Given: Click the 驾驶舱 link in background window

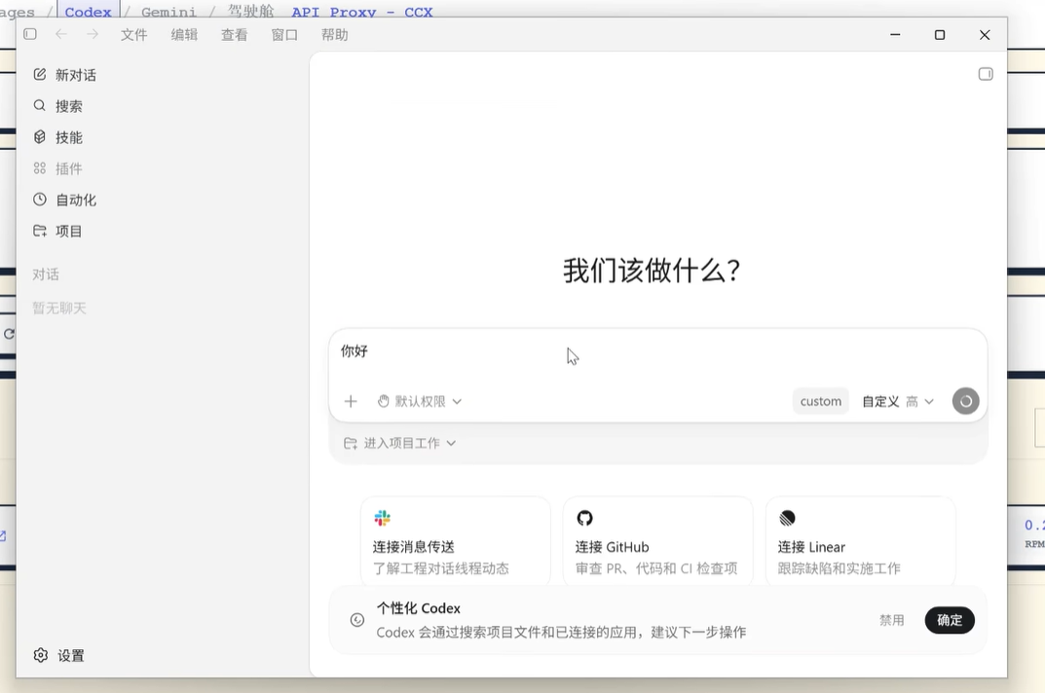Looking at the screenshot, I should [x=250, y=12].
